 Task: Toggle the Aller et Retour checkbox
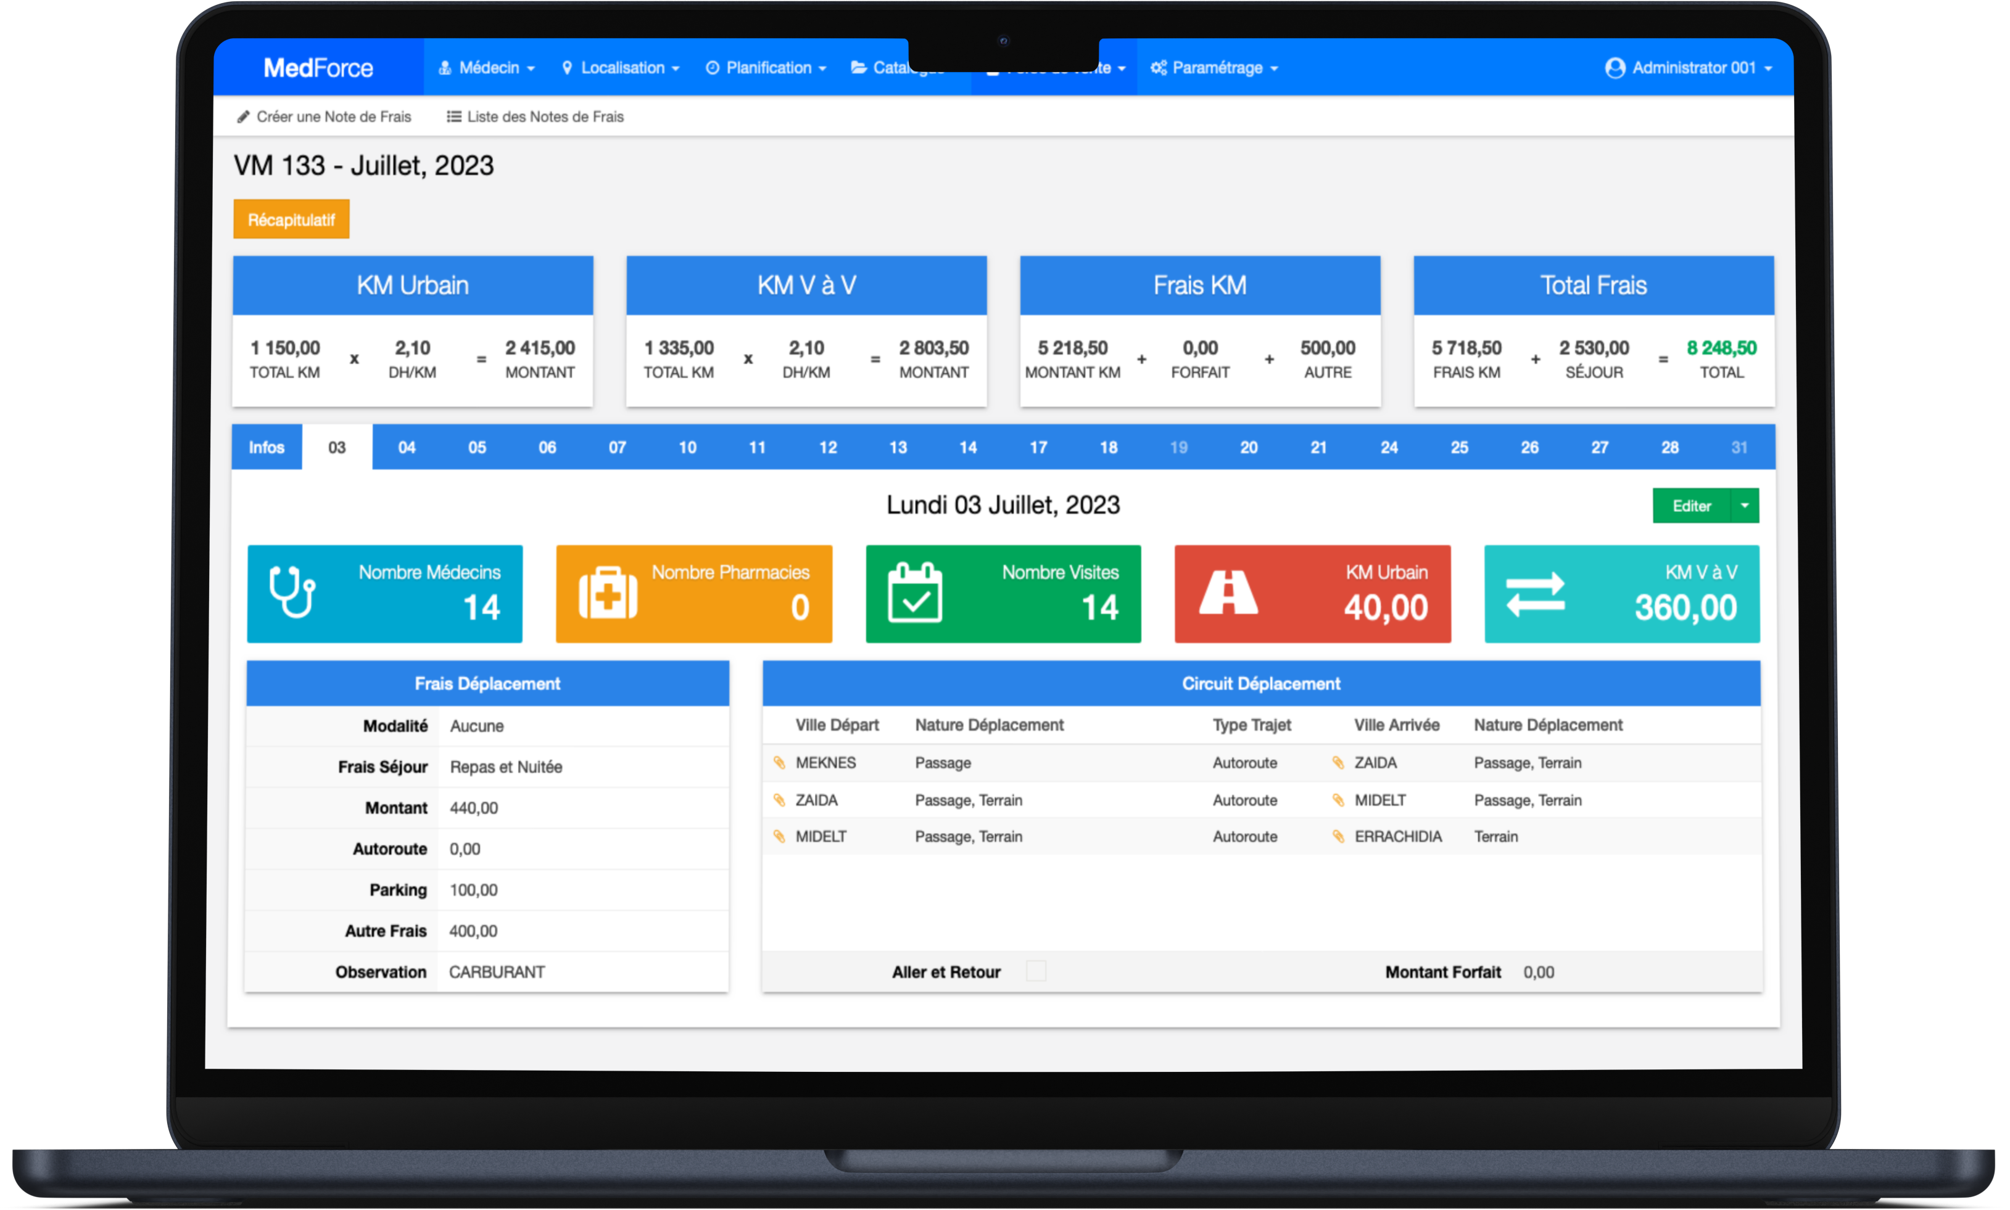coord(1036,971)
